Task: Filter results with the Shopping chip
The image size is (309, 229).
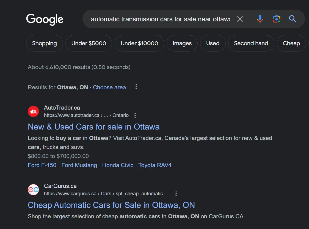Action: coord(44,43)
